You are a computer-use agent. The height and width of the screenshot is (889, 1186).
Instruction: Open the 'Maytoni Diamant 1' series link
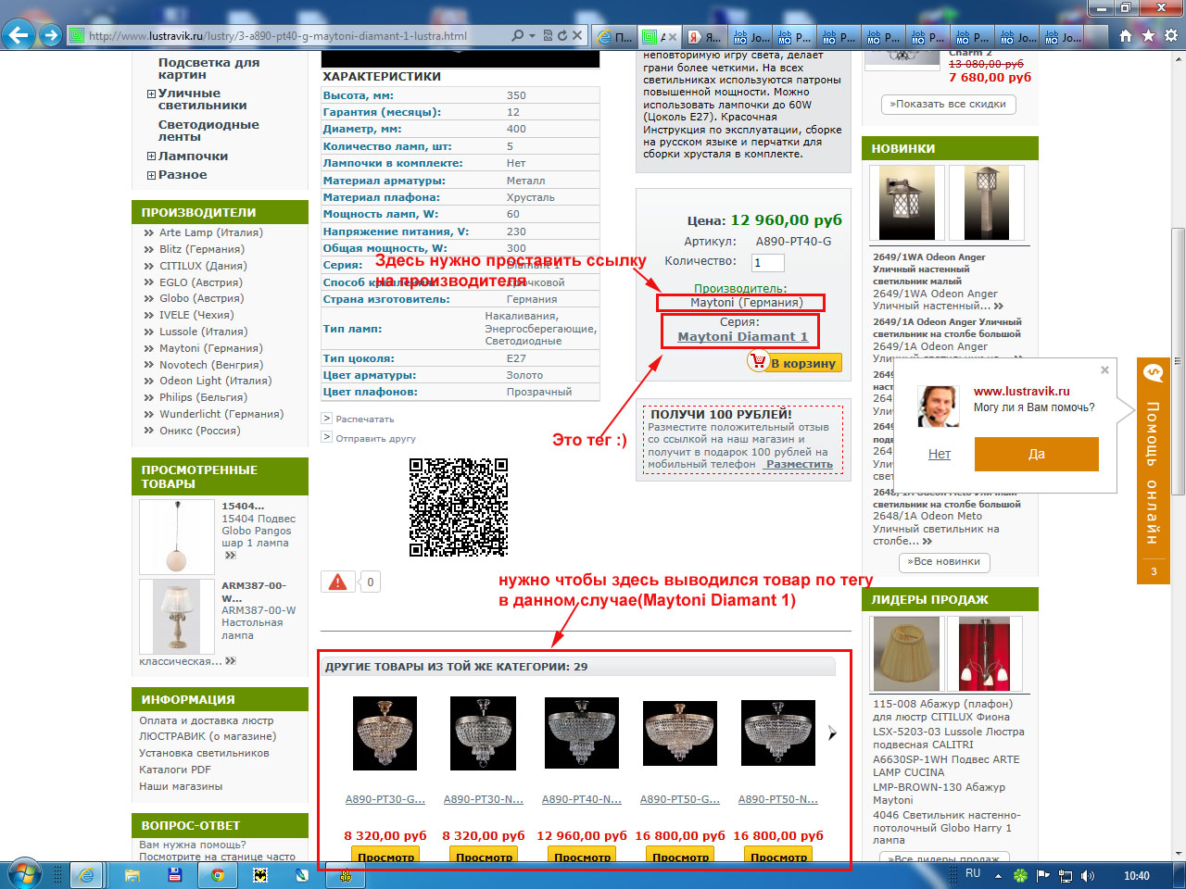(743, 337)
